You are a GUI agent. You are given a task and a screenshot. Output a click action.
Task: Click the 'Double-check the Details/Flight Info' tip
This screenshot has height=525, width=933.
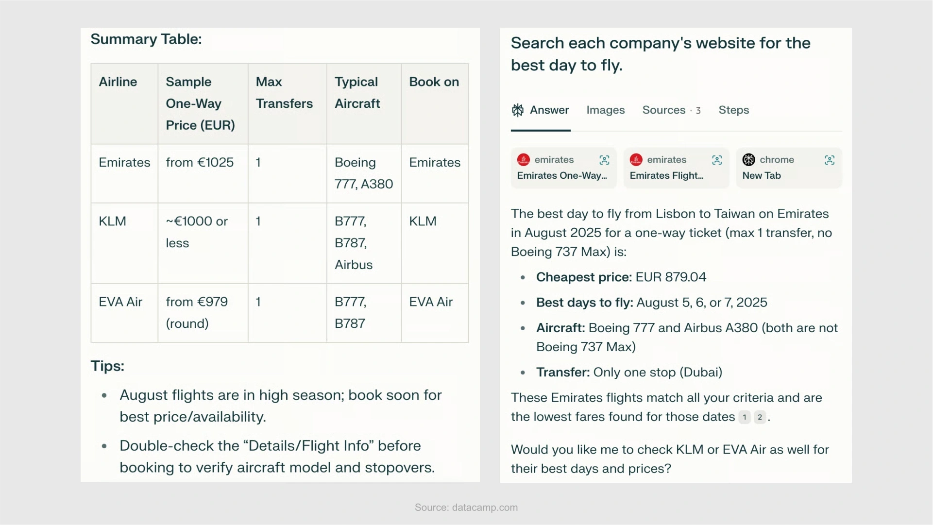click(277, 457)
